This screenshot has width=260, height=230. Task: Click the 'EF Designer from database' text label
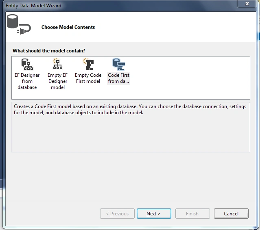27,81
